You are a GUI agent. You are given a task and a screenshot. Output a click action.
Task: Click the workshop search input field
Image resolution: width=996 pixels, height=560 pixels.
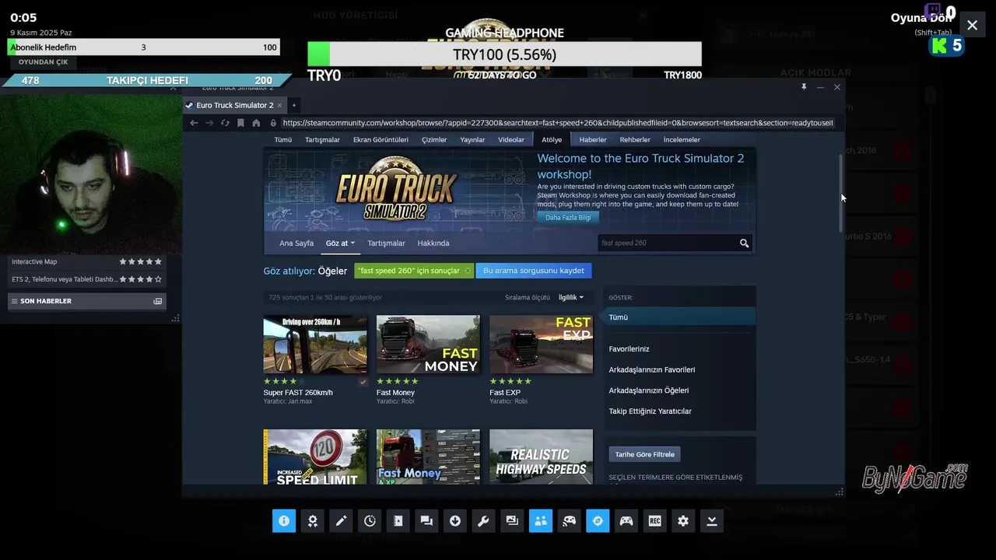[668, 243]
